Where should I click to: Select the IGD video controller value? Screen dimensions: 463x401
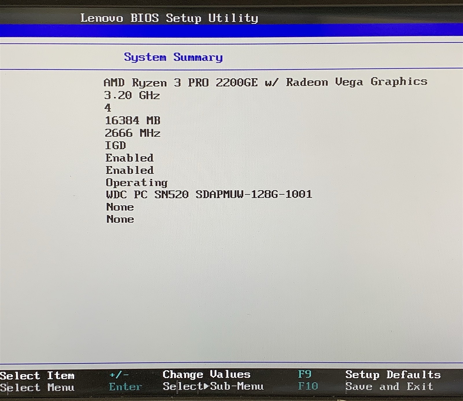click(x=115, y=145)
